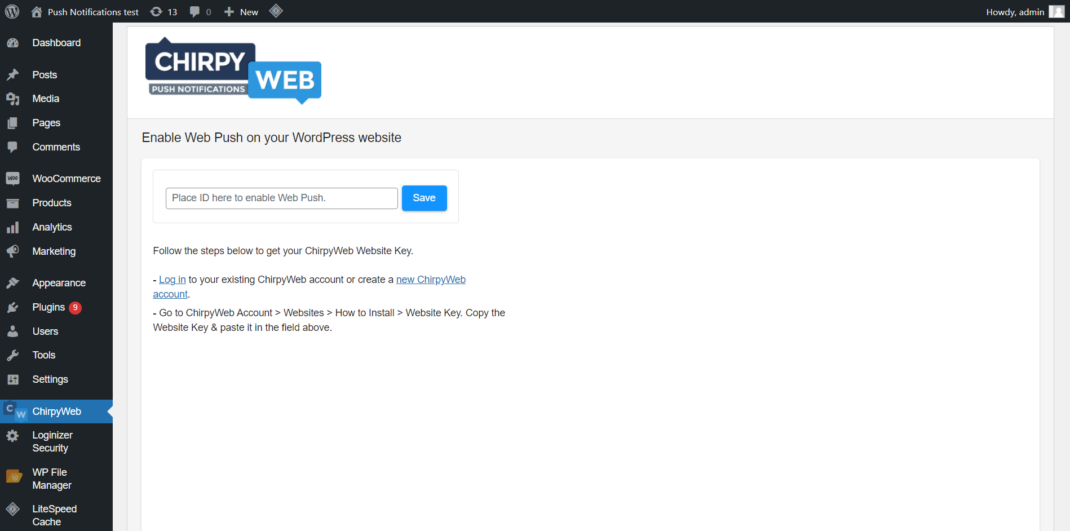Open the new ChirpyWeb account link
The image size is (1070, 531).
pos(431,280)
